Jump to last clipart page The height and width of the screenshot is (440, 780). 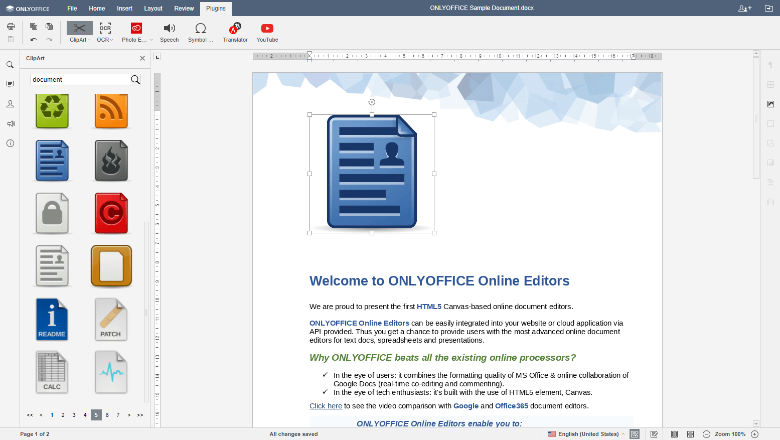140,415
